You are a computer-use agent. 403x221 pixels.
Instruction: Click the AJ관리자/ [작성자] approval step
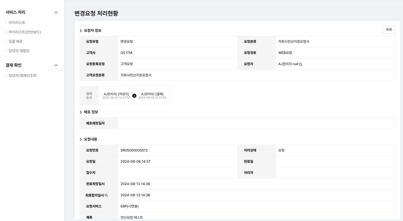pos(116,96)
